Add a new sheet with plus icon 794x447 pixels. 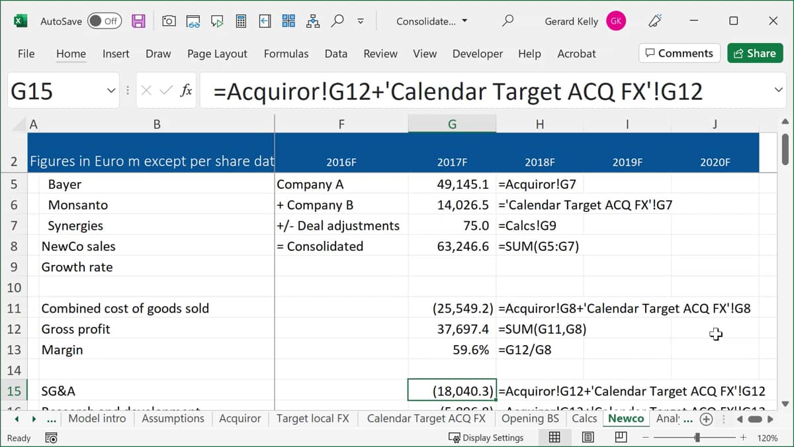(x=706, y=419)
